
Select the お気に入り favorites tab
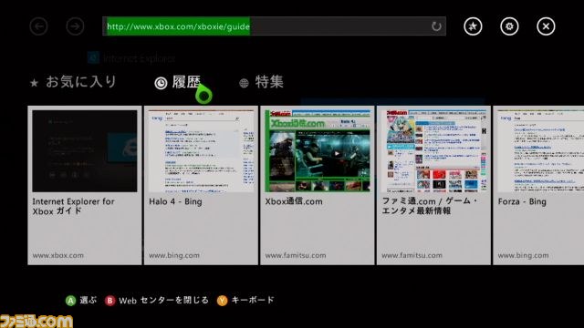[73, 82]
